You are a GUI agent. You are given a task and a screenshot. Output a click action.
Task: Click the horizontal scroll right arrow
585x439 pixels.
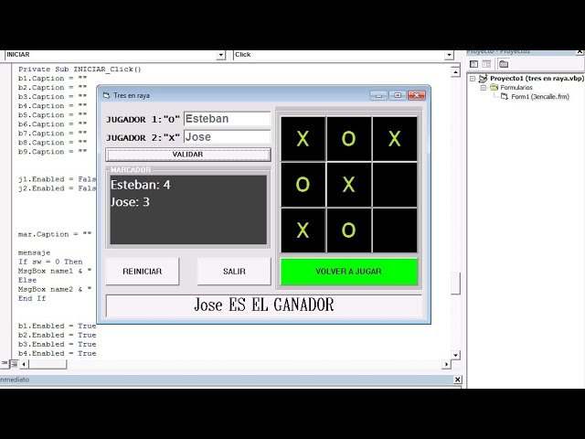446,364
